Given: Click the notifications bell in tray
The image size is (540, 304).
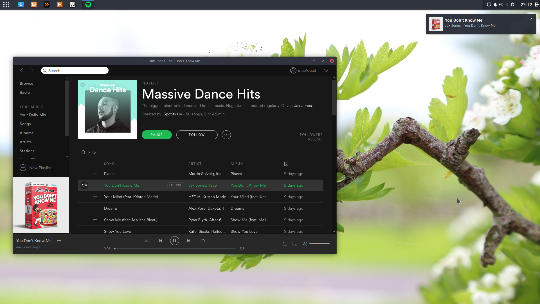Looking at the screenshot, I should click(495, 5).
